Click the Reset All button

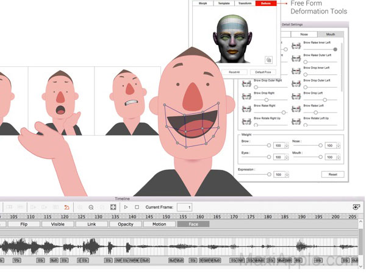pos(234,72)
